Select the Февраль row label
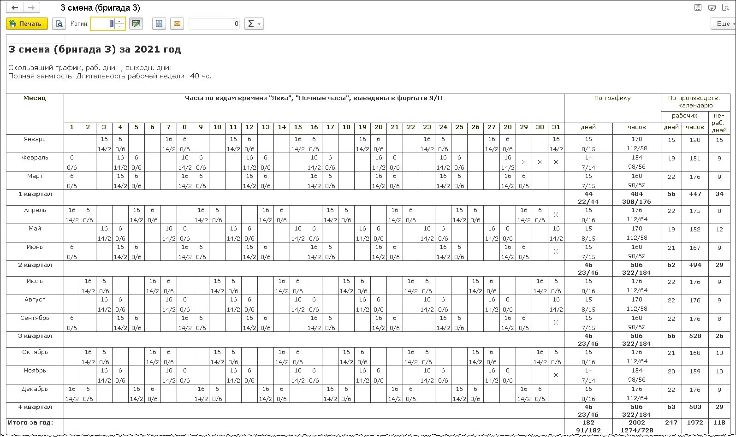The width and height of the screenshot is (736, 437). coord(35,157)
